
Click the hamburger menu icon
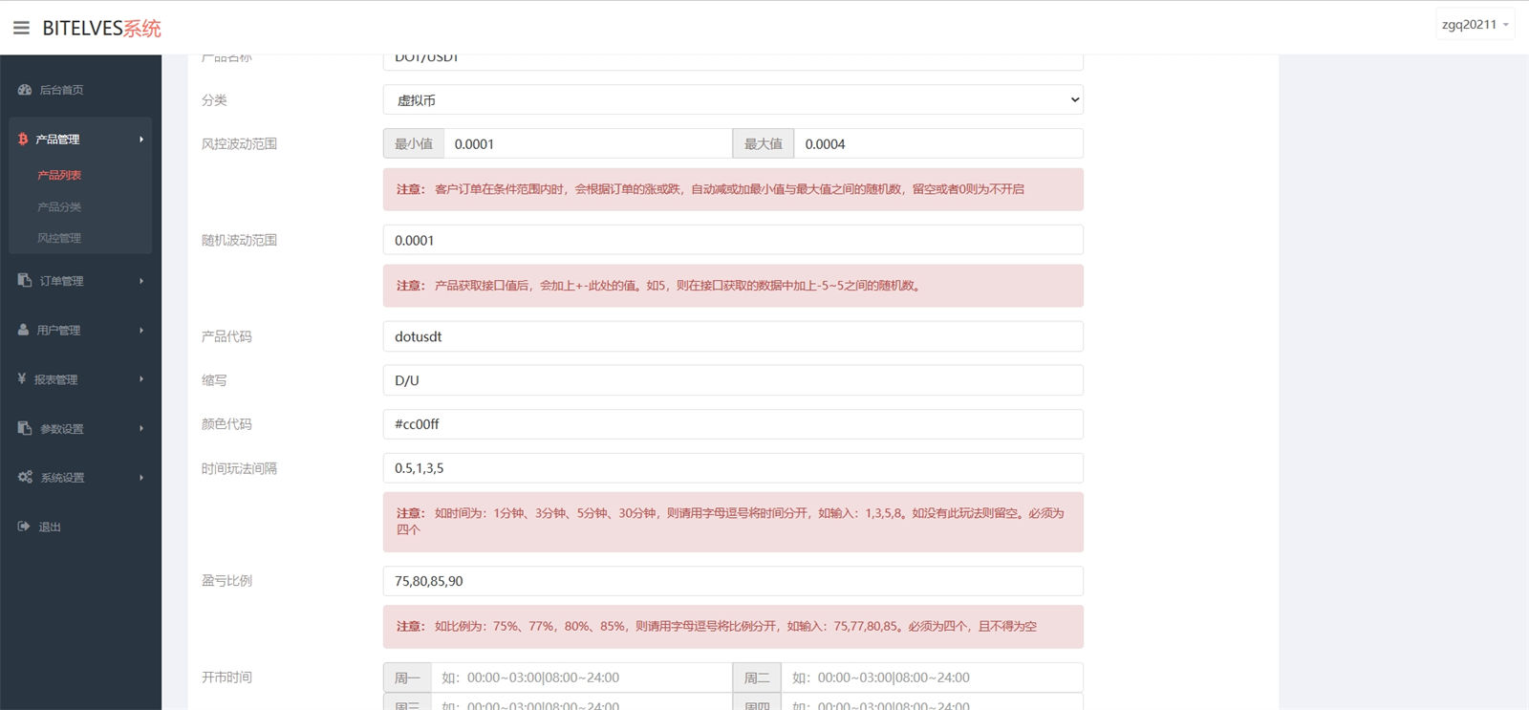(21, 28)
